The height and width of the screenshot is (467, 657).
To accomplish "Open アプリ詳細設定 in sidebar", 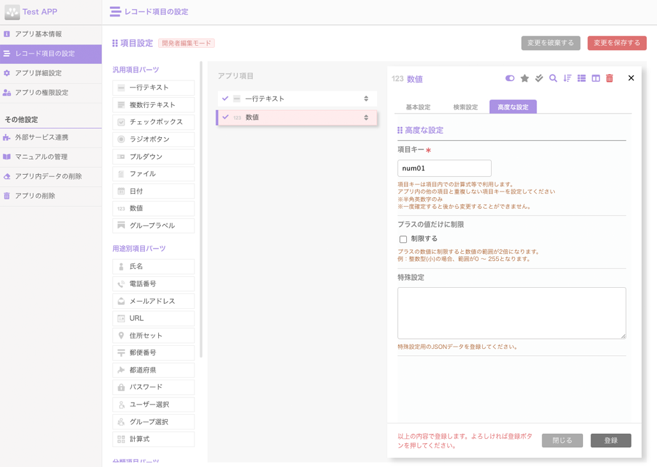I will [x=50, y=73].
